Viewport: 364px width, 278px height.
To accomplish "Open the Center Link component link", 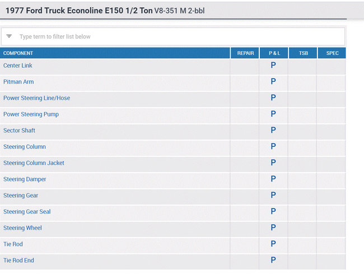I will point(18,66).
